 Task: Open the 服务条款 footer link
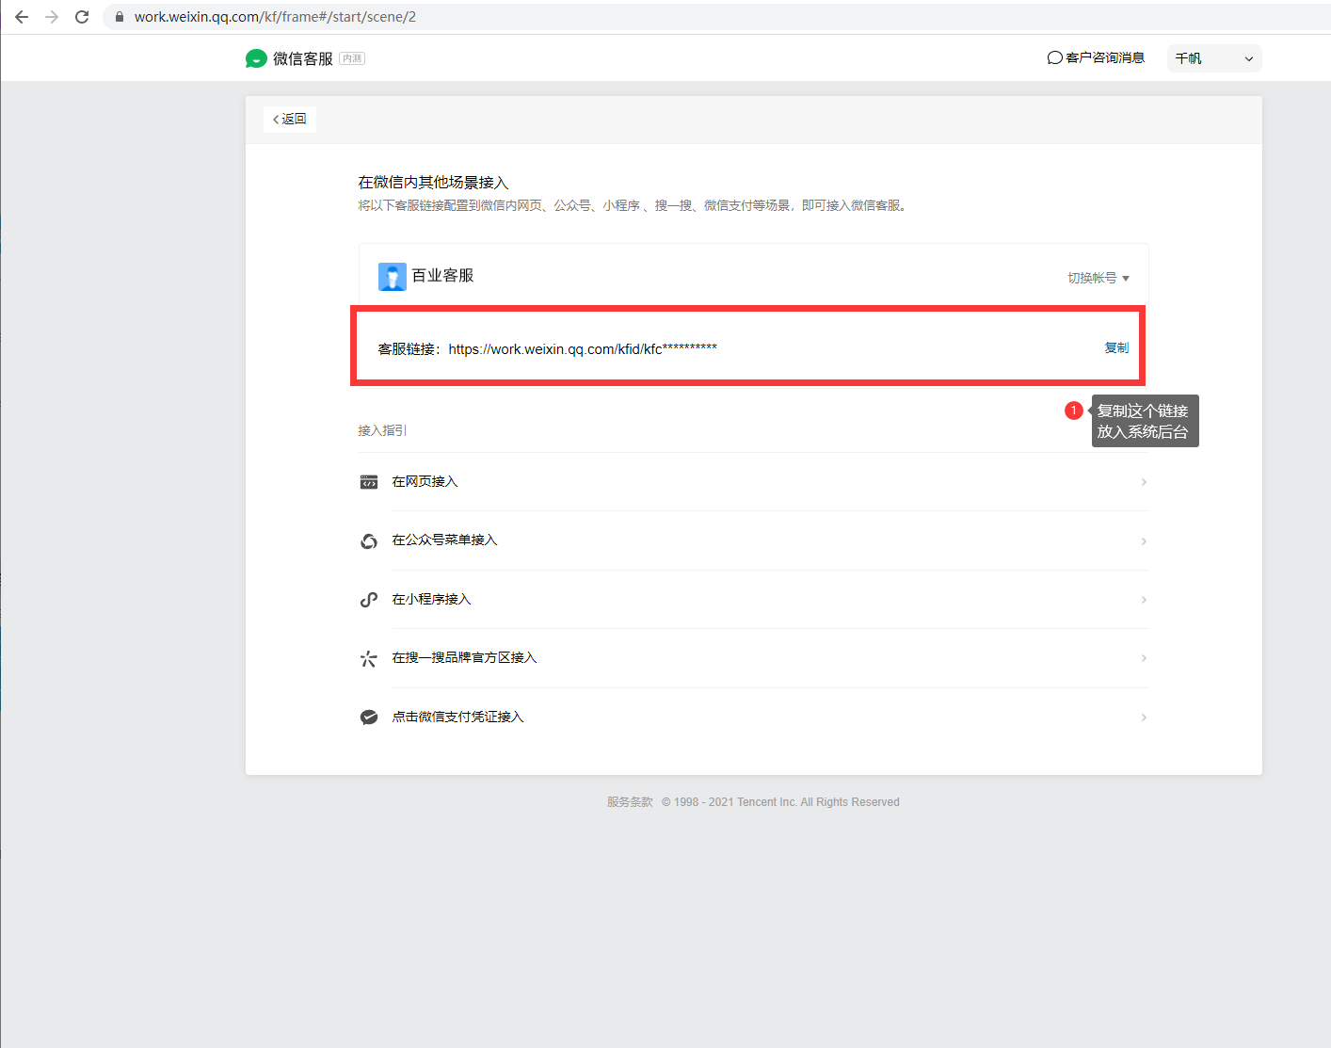click(x=630, y=802)
